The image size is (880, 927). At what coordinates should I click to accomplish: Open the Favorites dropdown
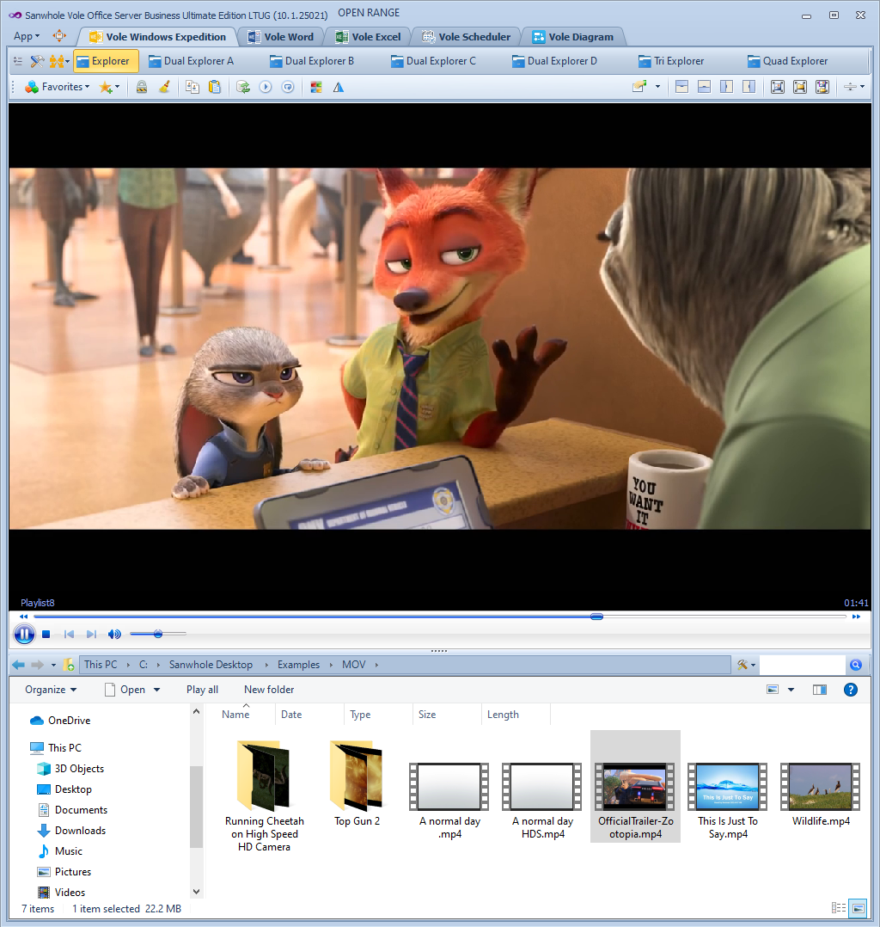[x=58, y=87]
